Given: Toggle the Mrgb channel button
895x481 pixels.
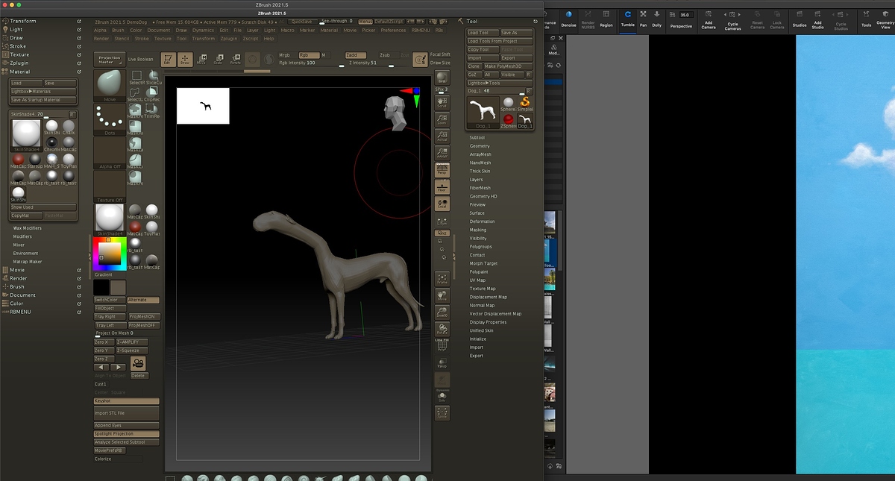Looking at the screenshot, I should [284, 55].
